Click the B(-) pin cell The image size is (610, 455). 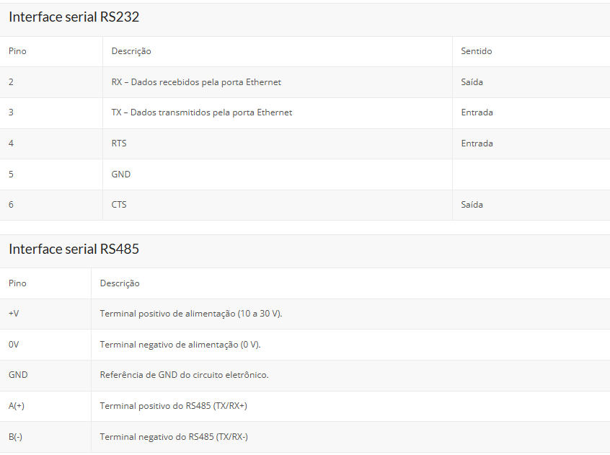click(16, 437)
